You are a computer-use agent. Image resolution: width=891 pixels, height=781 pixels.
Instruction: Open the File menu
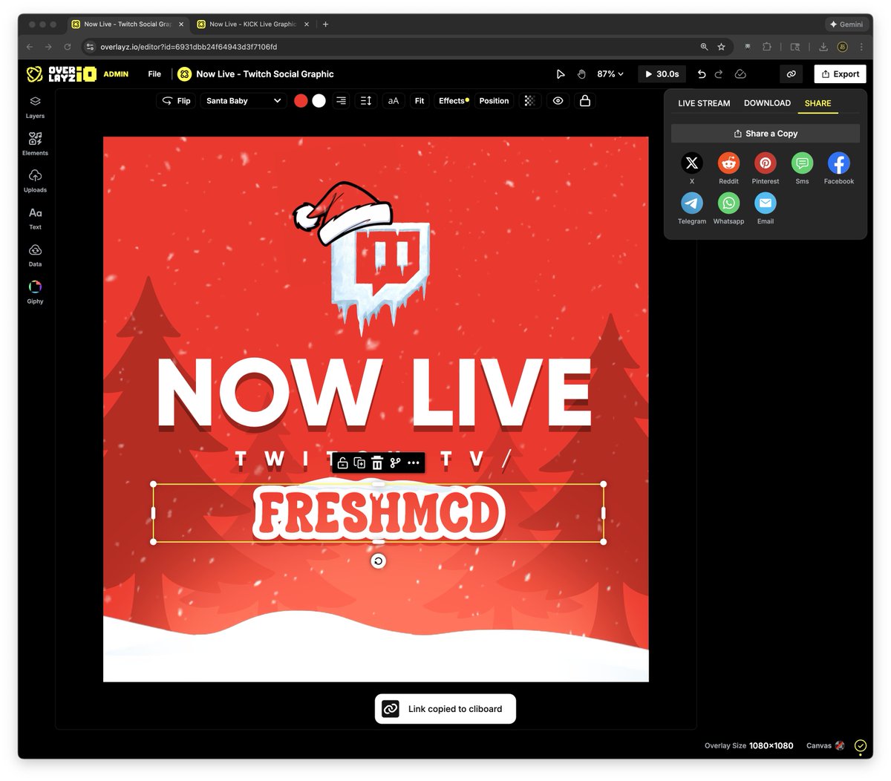[x=154, y=74]
